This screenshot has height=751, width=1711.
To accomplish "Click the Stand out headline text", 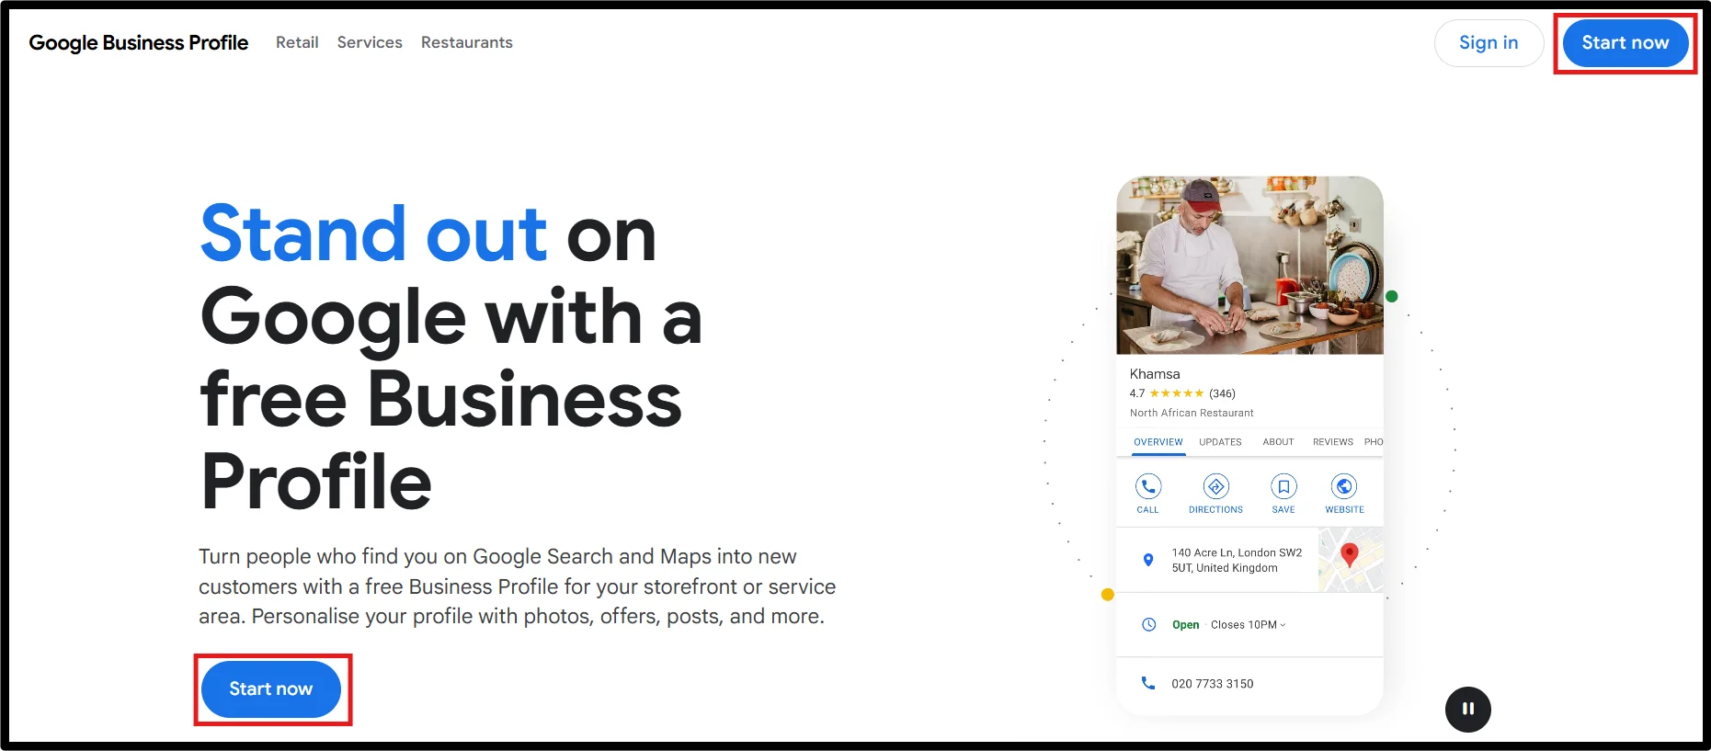I will click(374, 233).
